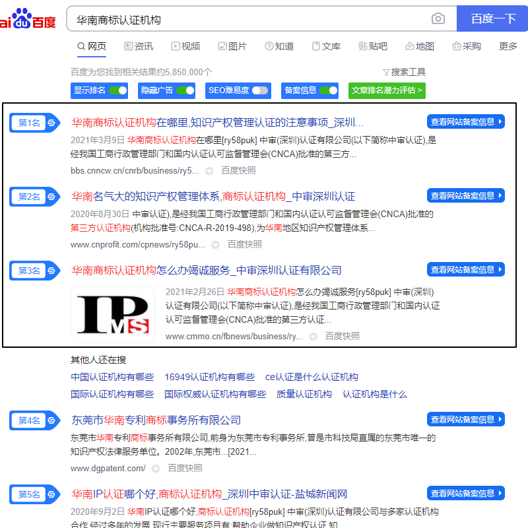This screenshot has width=528, height=528.
Task: View 查看网站备案信息 for rank 1 result
Action: (x=466, y=121)
